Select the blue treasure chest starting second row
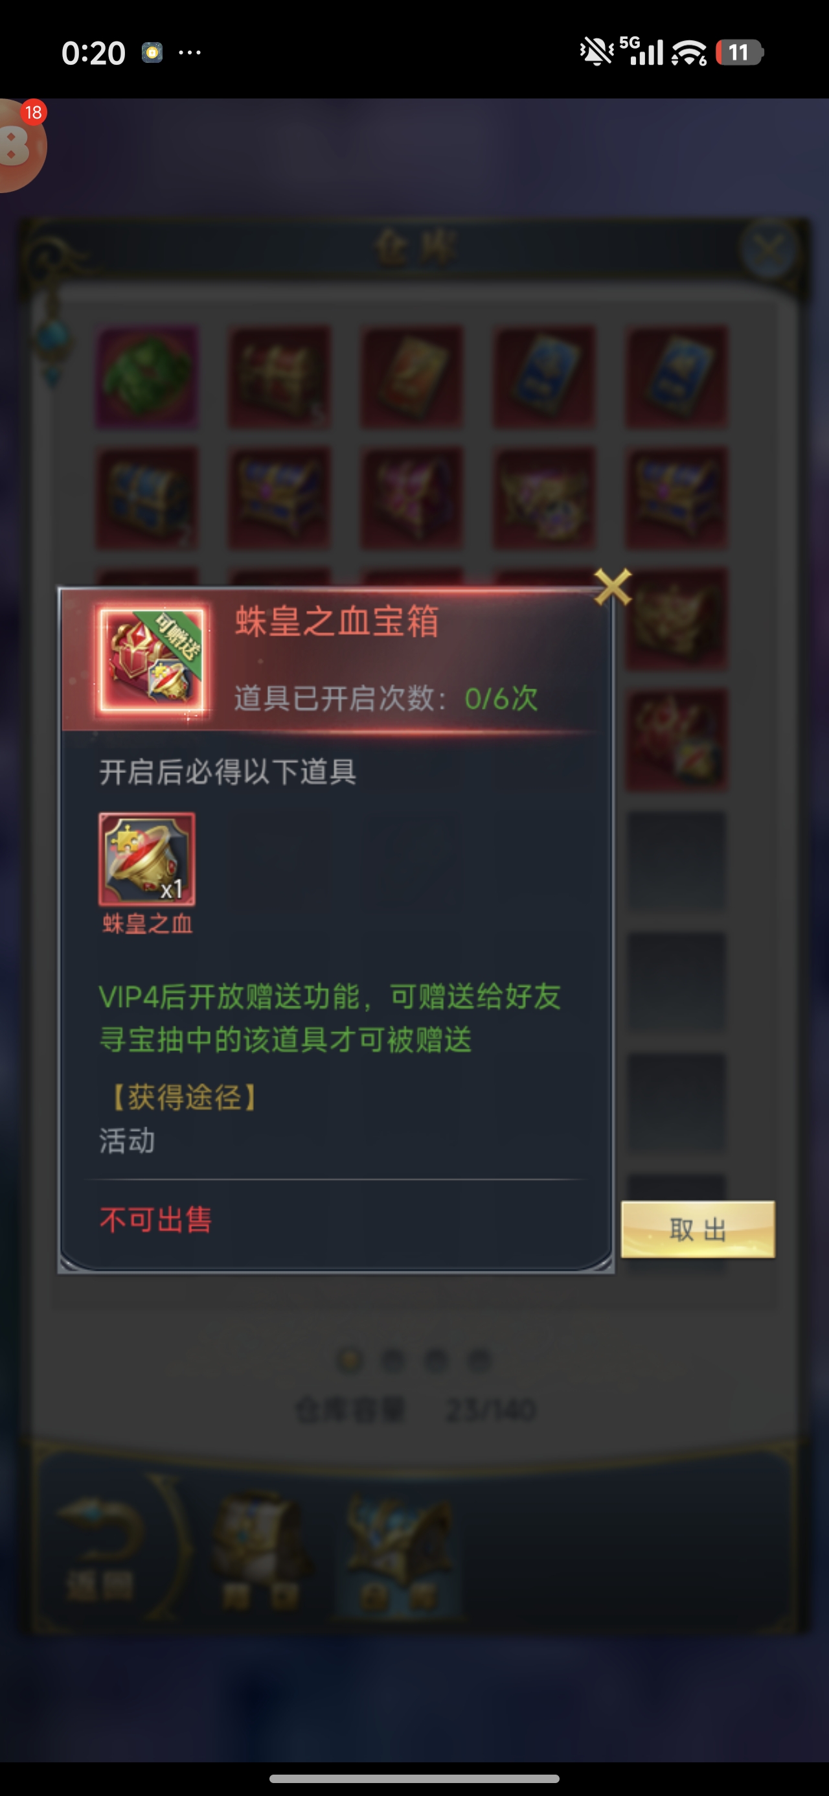The image size is (829, 1796). (x=147, y=497)
